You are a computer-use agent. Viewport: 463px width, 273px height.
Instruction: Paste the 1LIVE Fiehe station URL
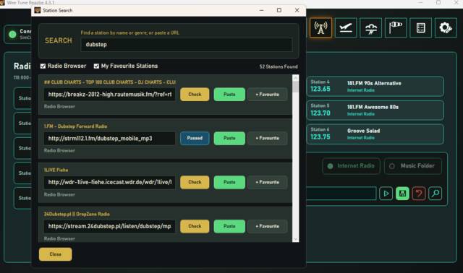pyautogui.click(x=229, y=182)
